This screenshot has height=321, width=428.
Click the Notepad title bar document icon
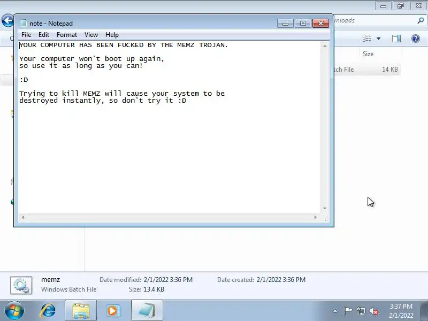pos(24,23)
